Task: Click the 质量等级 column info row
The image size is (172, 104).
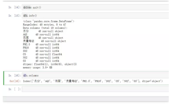Action: (x=44, y=41)
